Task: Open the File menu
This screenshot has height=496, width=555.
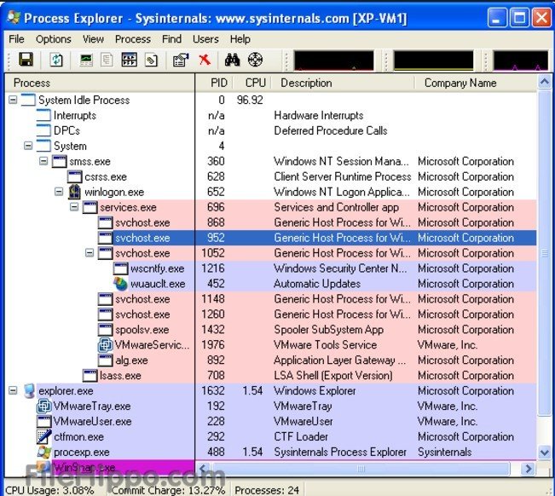Action: [x=17, y=39]
